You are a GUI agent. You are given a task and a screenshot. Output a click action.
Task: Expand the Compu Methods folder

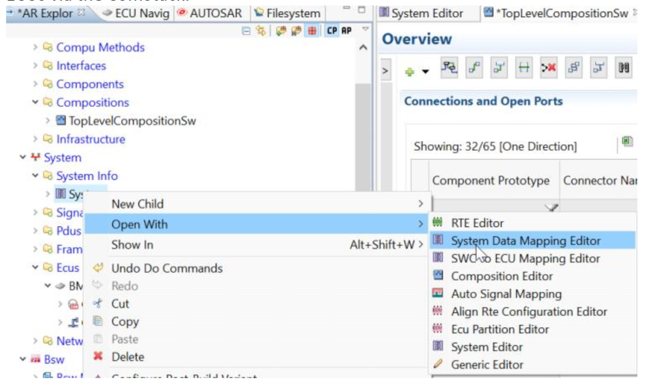(35, 47)
